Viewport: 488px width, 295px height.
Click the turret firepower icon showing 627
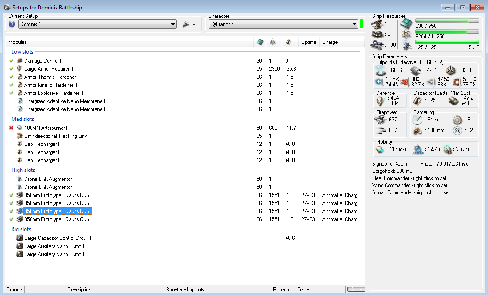(380, 120)
